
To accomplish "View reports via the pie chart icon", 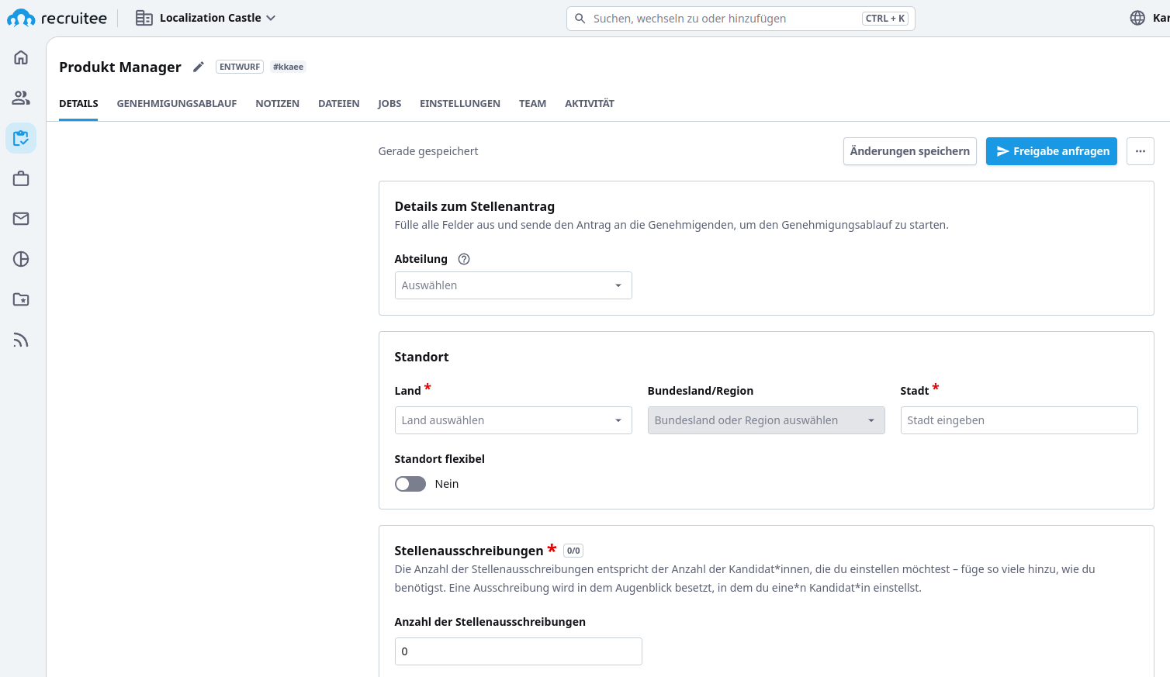I will [x=21, y=259].
